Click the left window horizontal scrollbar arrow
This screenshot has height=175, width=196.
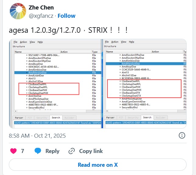tap(16, 111)
